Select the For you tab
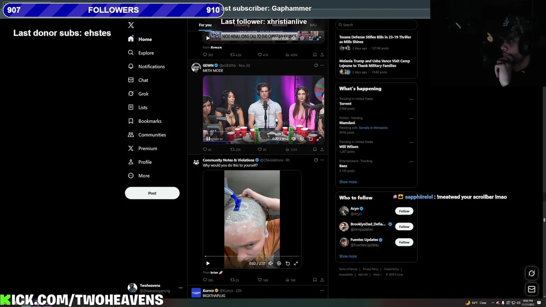Image resolution: width=546 pixels, height=307 pixels. click(205, 25)
